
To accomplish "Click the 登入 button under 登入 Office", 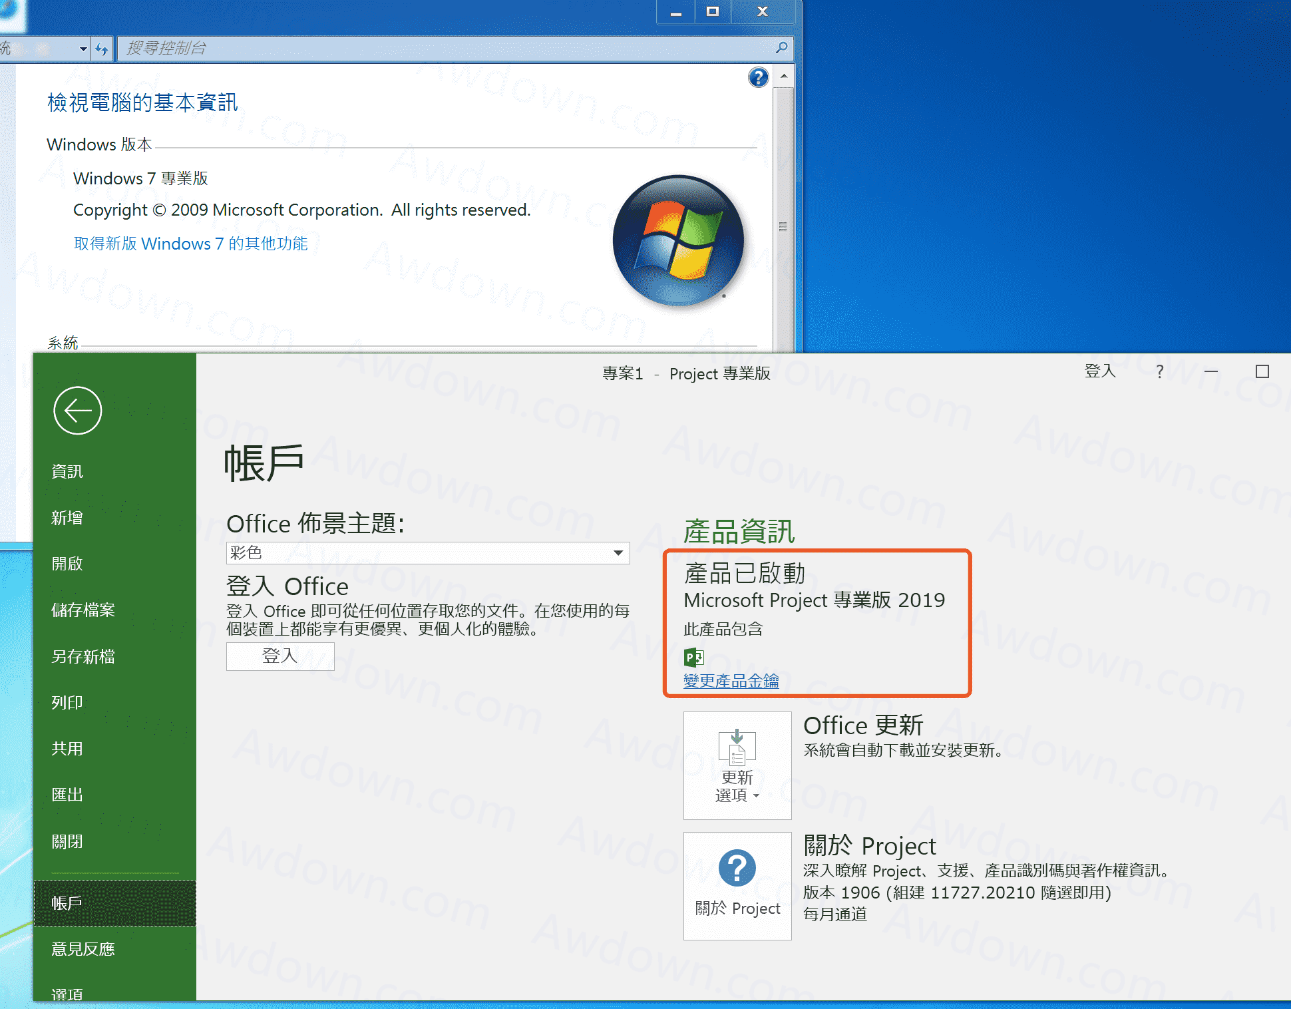I will (x=279, y=656).
